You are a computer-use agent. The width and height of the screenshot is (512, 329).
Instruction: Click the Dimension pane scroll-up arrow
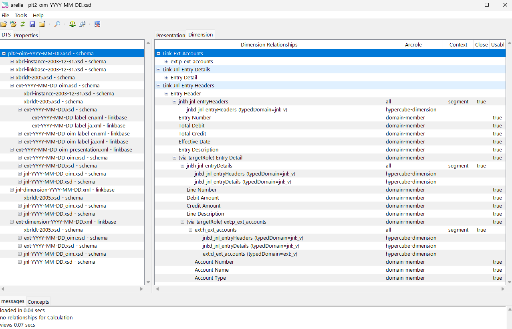pyautogui.click(x=509, y=42)
